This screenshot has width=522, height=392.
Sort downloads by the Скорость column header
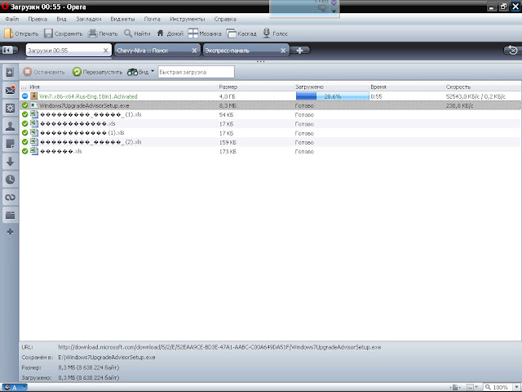[x=483, y=87]
